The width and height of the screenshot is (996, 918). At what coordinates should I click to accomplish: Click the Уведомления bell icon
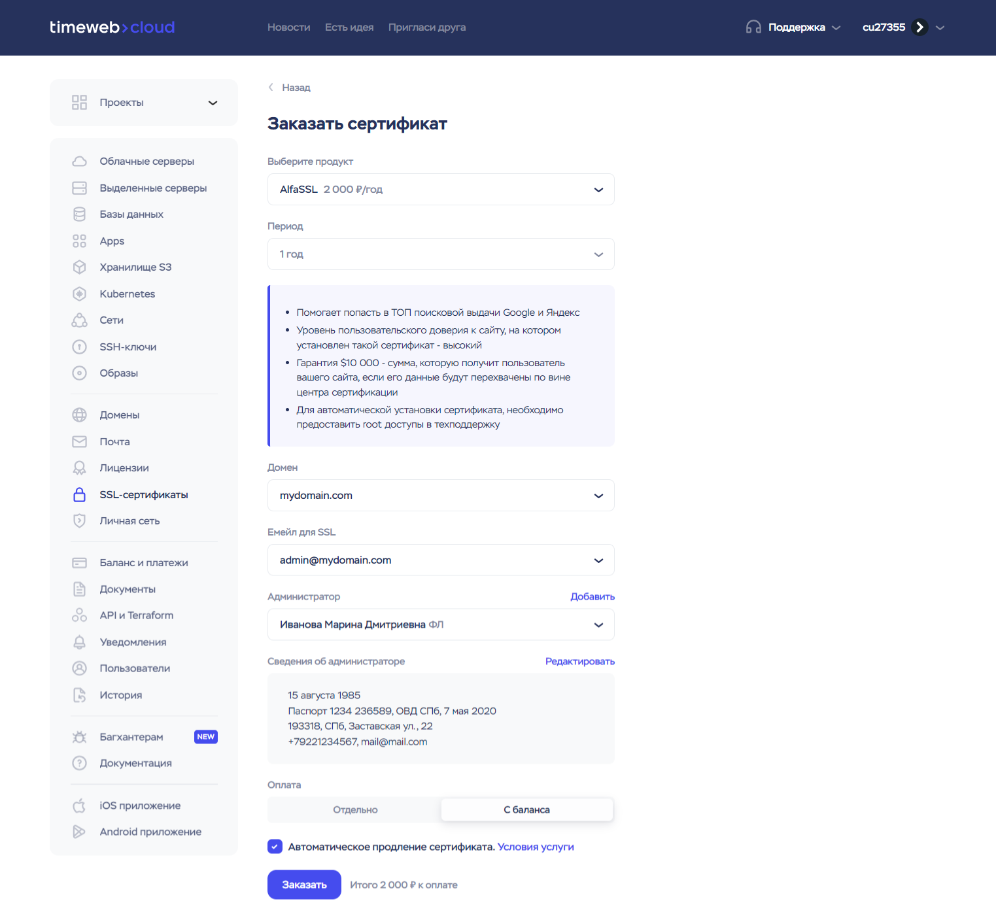(79, 642)
